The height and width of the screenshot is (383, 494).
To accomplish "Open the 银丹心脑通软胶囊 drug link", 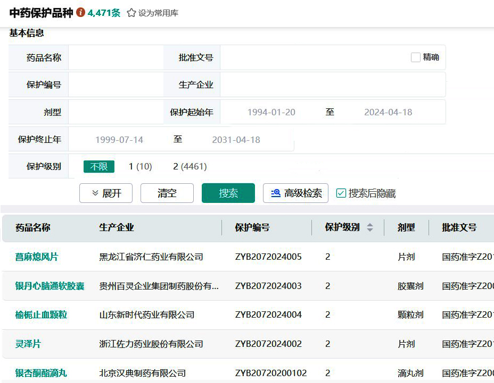I will pyautogui.click(x=50, y=286).
